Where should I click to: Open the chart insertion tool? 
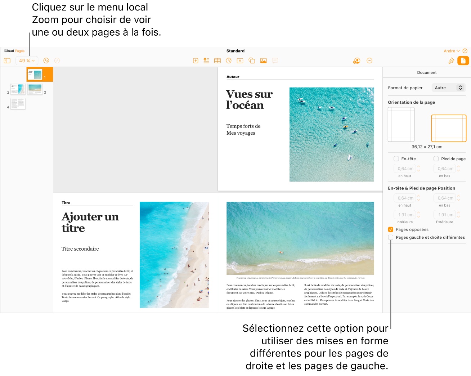coord(229,61)
